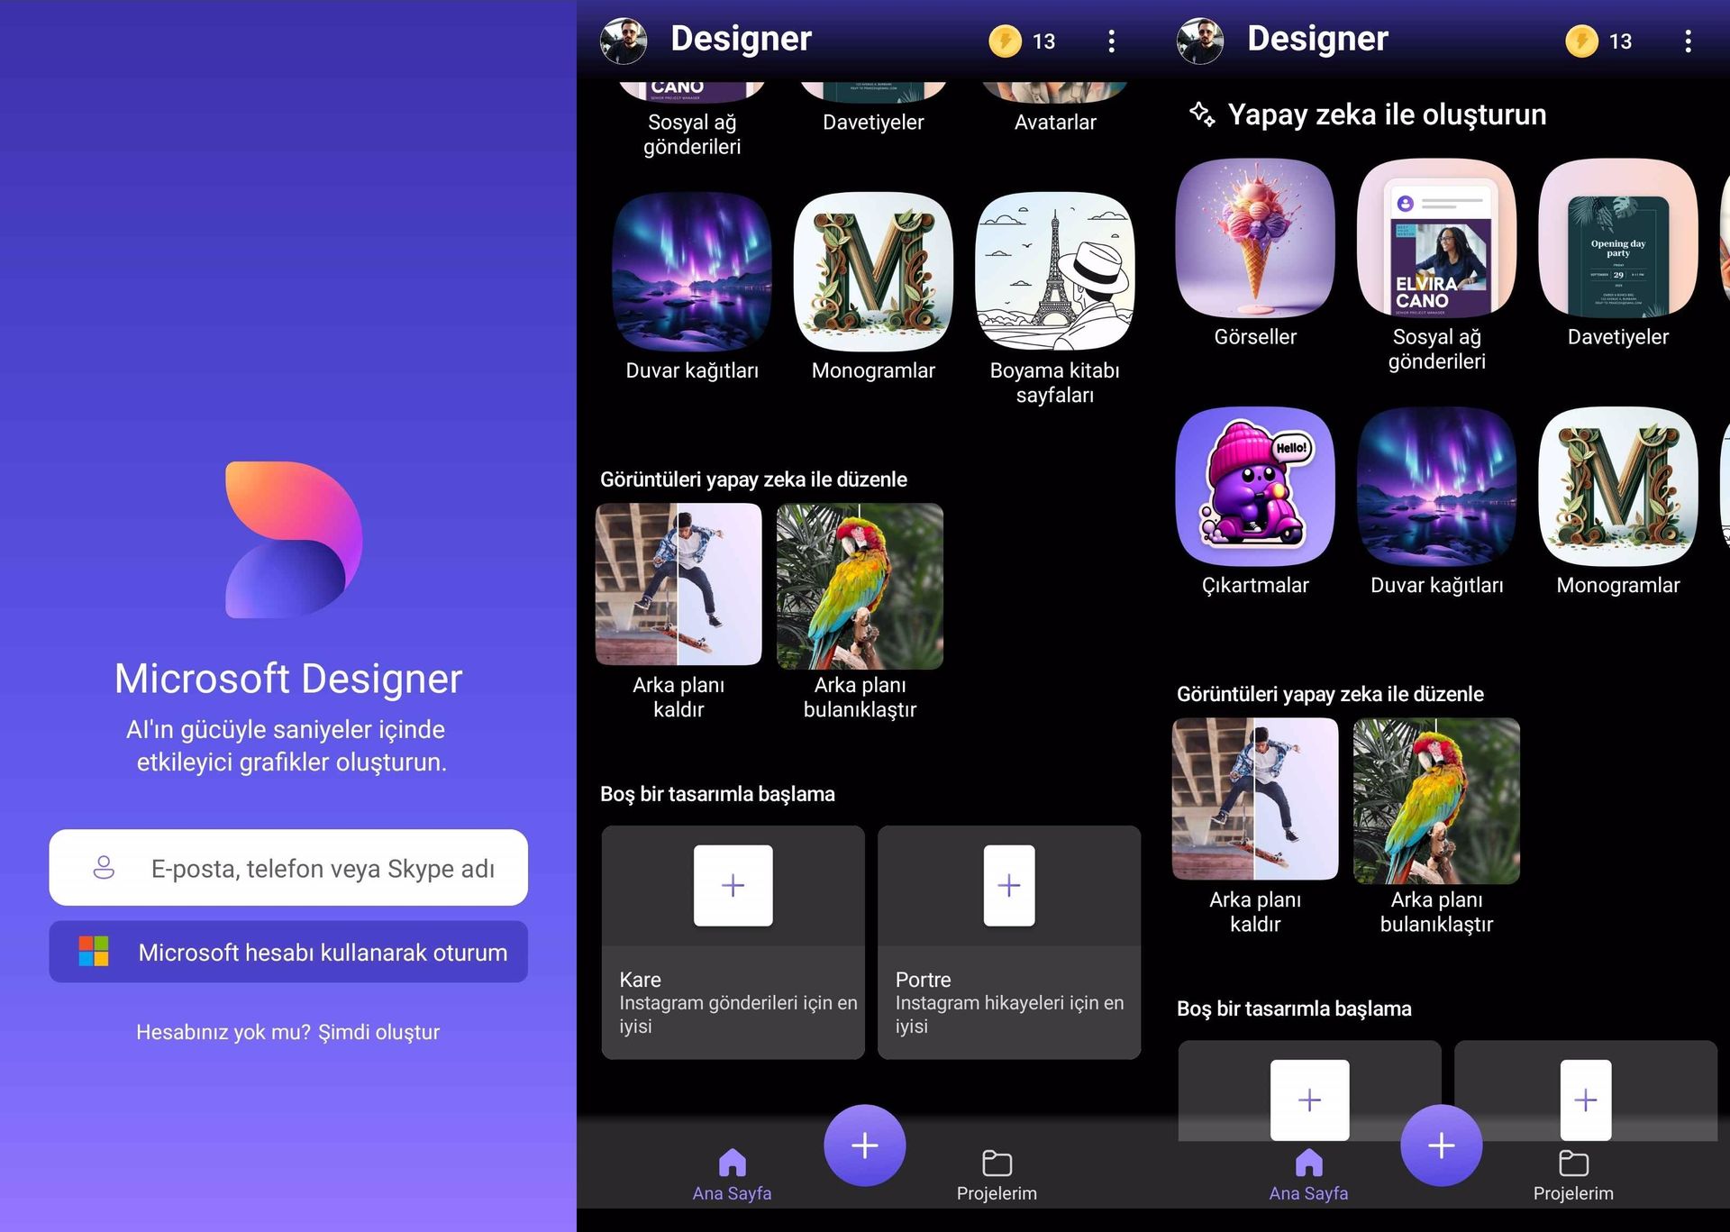This screenshot has height=1232, width=1730.
Task: Create a Kare blank design
Action: (x=733, y=942)
